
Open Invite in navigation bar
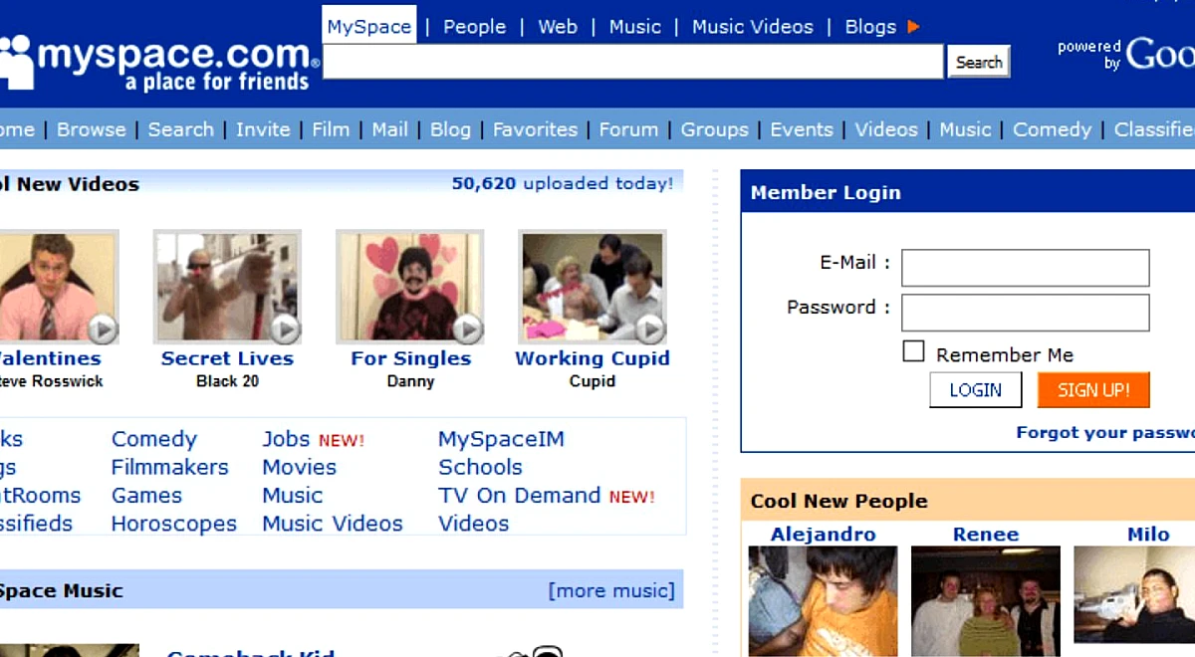[263, 129]
